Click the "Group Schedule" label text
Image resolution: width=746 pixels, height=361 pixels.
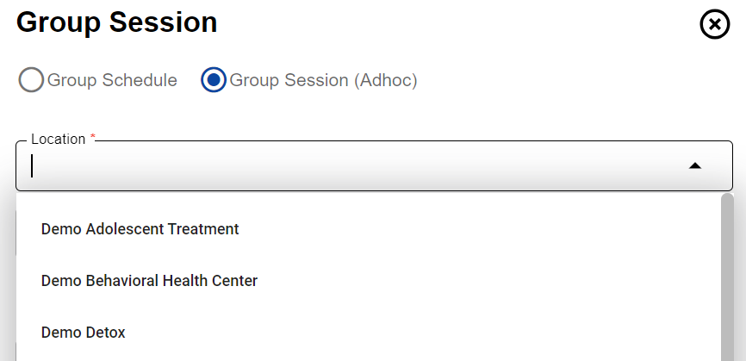(112, 80)
